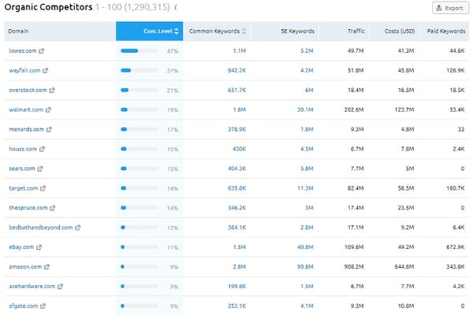Open external link icon next to menards.com
Image resolution: width=473 pixels, height=315 pixels.
[x=49, y=129]
